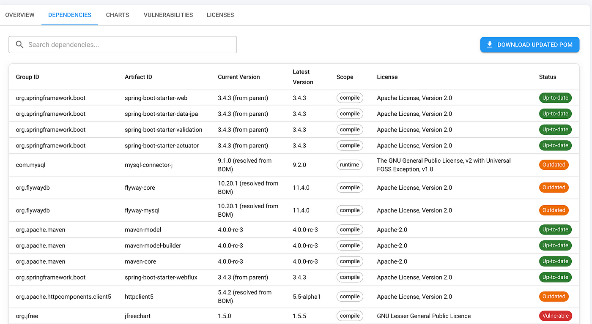Image resolution: width=592 pixels, height=324 pixels.
Task: Click the Artifact ID column header
Action: [138, 77]
